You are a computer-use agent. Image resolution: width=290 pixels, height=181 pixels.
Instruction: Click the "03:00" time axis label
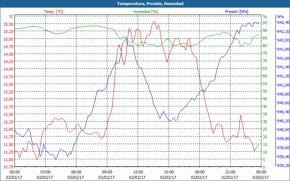pos(45,172)
